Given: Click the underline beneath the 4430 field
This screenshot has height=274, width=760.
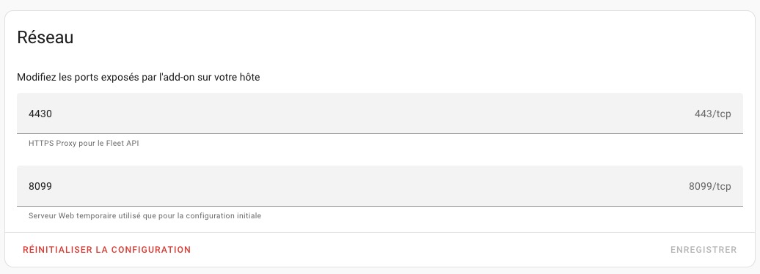Looking at the screenshot, I should pyautogui.click(x=380, y=133).
